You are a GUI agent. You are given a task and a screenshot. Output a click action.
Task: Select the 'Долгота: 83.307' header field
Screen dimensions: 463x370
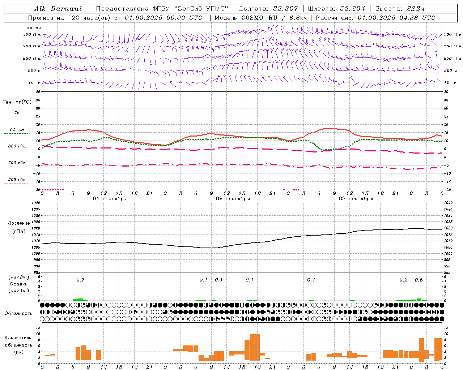(268, 9)
